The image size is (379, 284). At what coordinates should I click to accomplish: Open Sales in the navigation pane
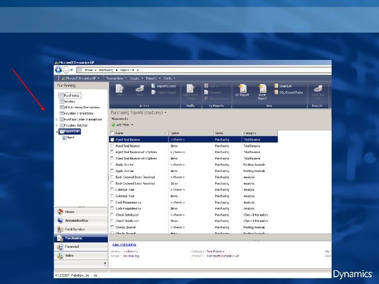click(x=81, y=256)
